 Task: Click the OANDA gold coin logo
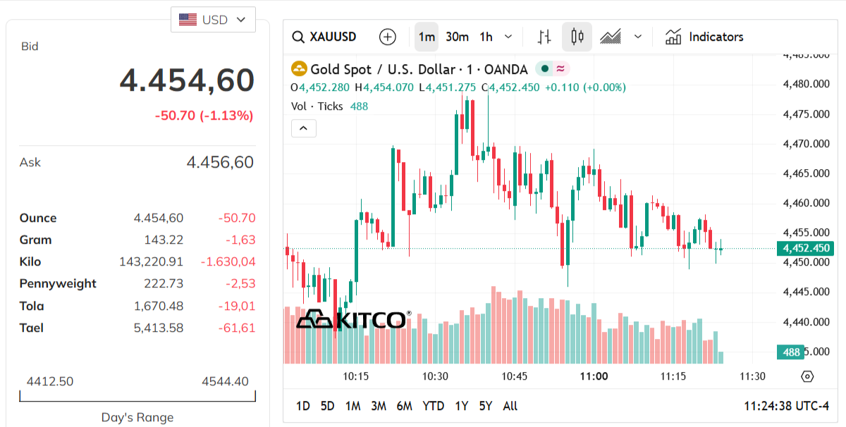click(x=298, y=68)
